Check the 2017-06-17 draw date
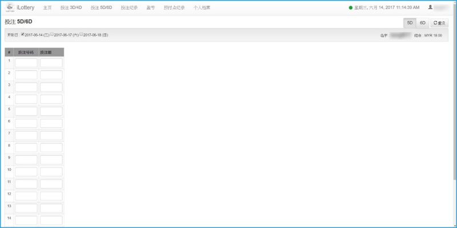The width and height of the screenshot is (457, 228). point(52,34)
